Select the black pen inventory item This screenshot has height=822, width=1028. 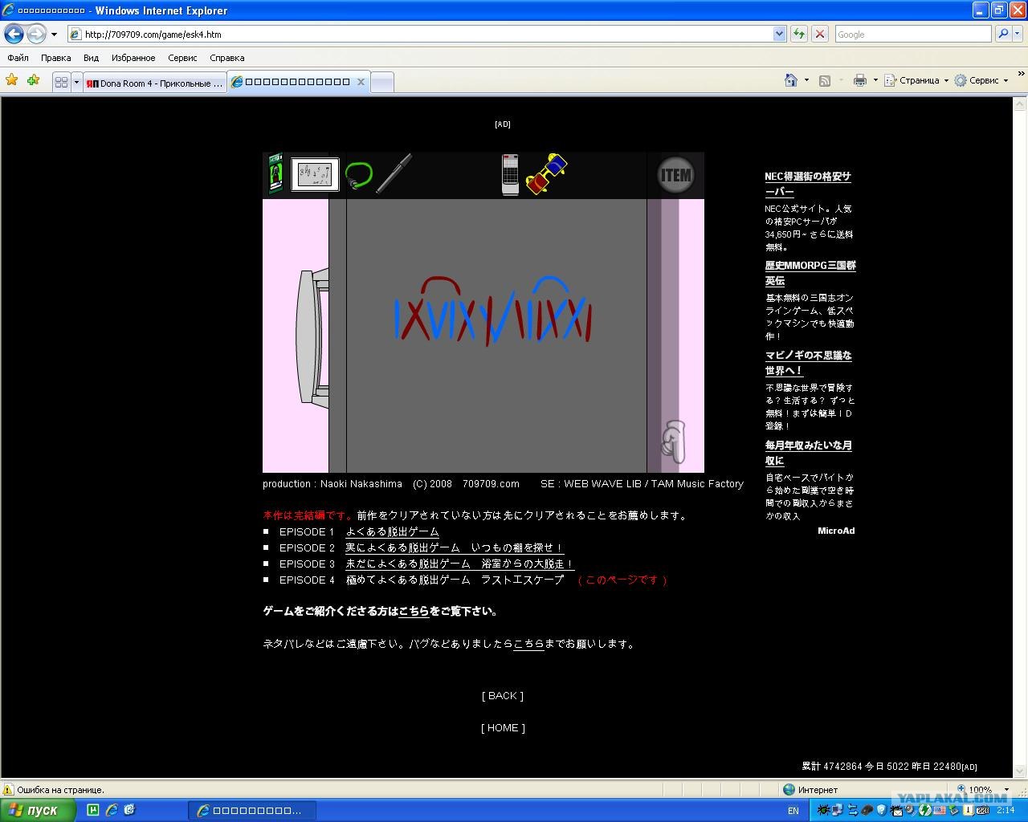click(394, 173)
